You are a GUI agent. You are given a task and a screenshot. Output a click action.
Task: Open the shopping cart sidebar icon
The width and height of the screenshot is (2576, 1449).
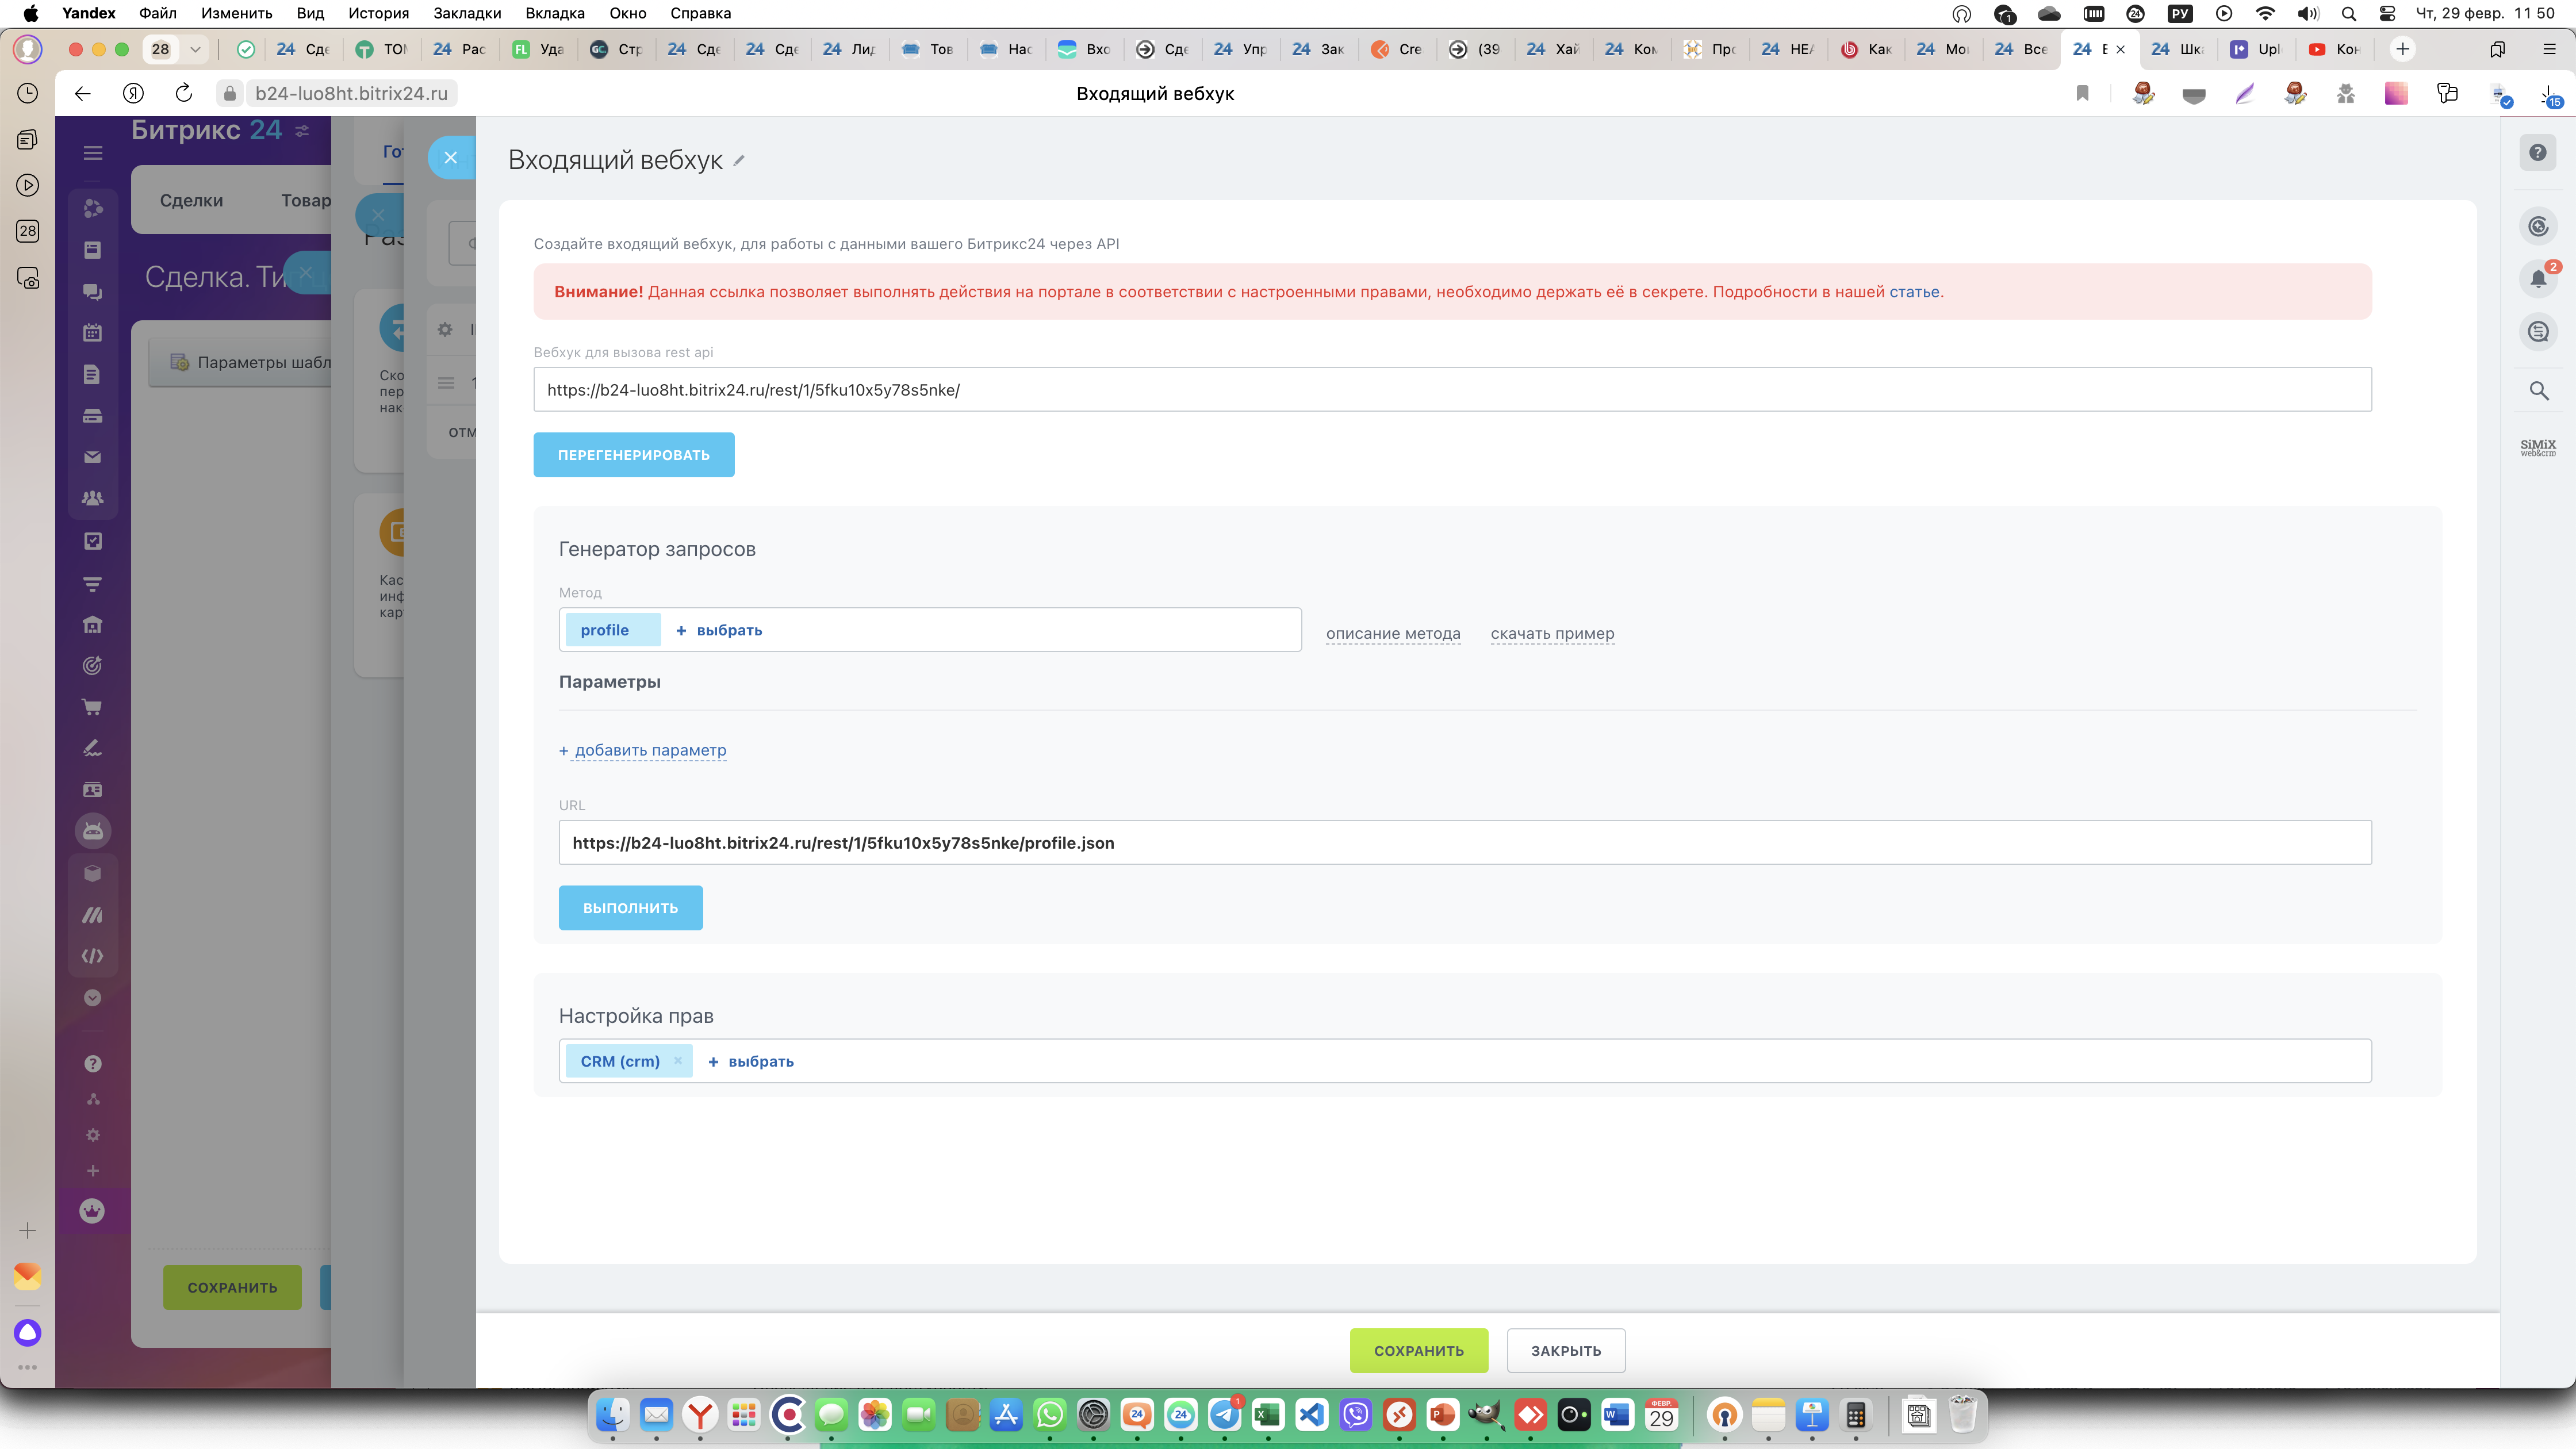coord(93,707)
